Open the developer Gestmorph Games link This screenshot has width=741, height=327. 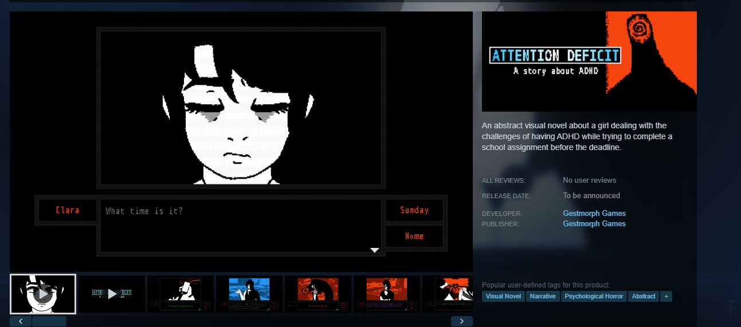[594, 214]
